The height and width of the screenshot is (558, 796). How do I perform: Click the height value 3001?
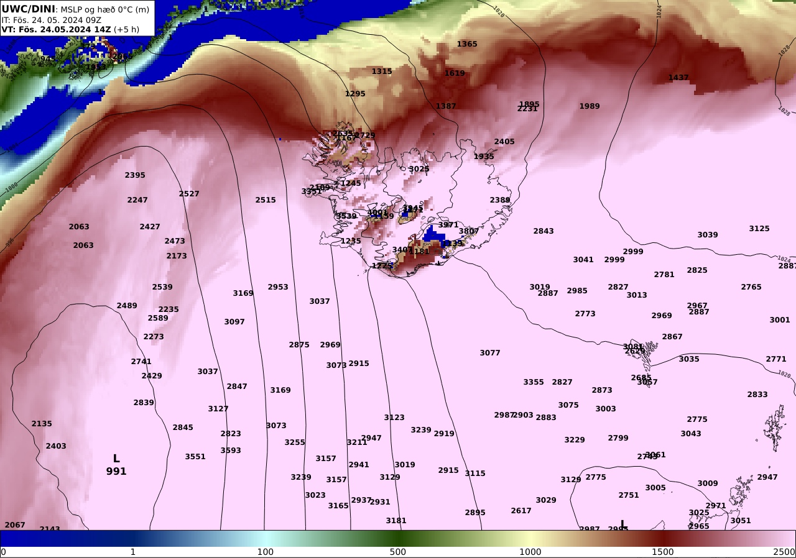(780, 320)
